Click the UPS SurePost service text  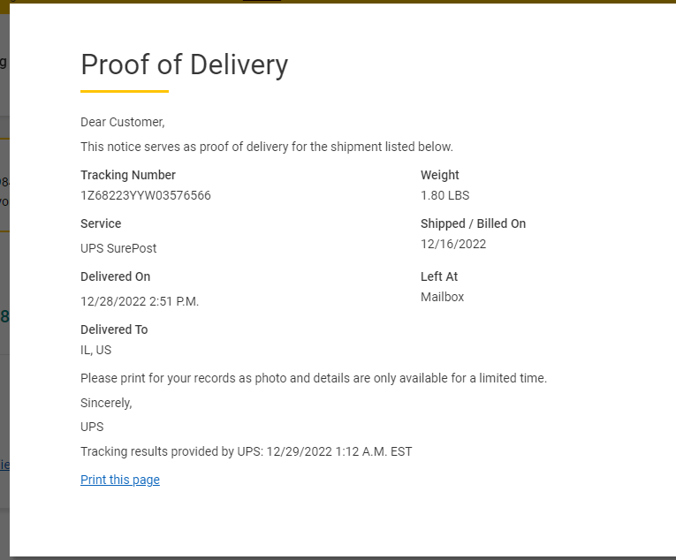click(118, 248)
